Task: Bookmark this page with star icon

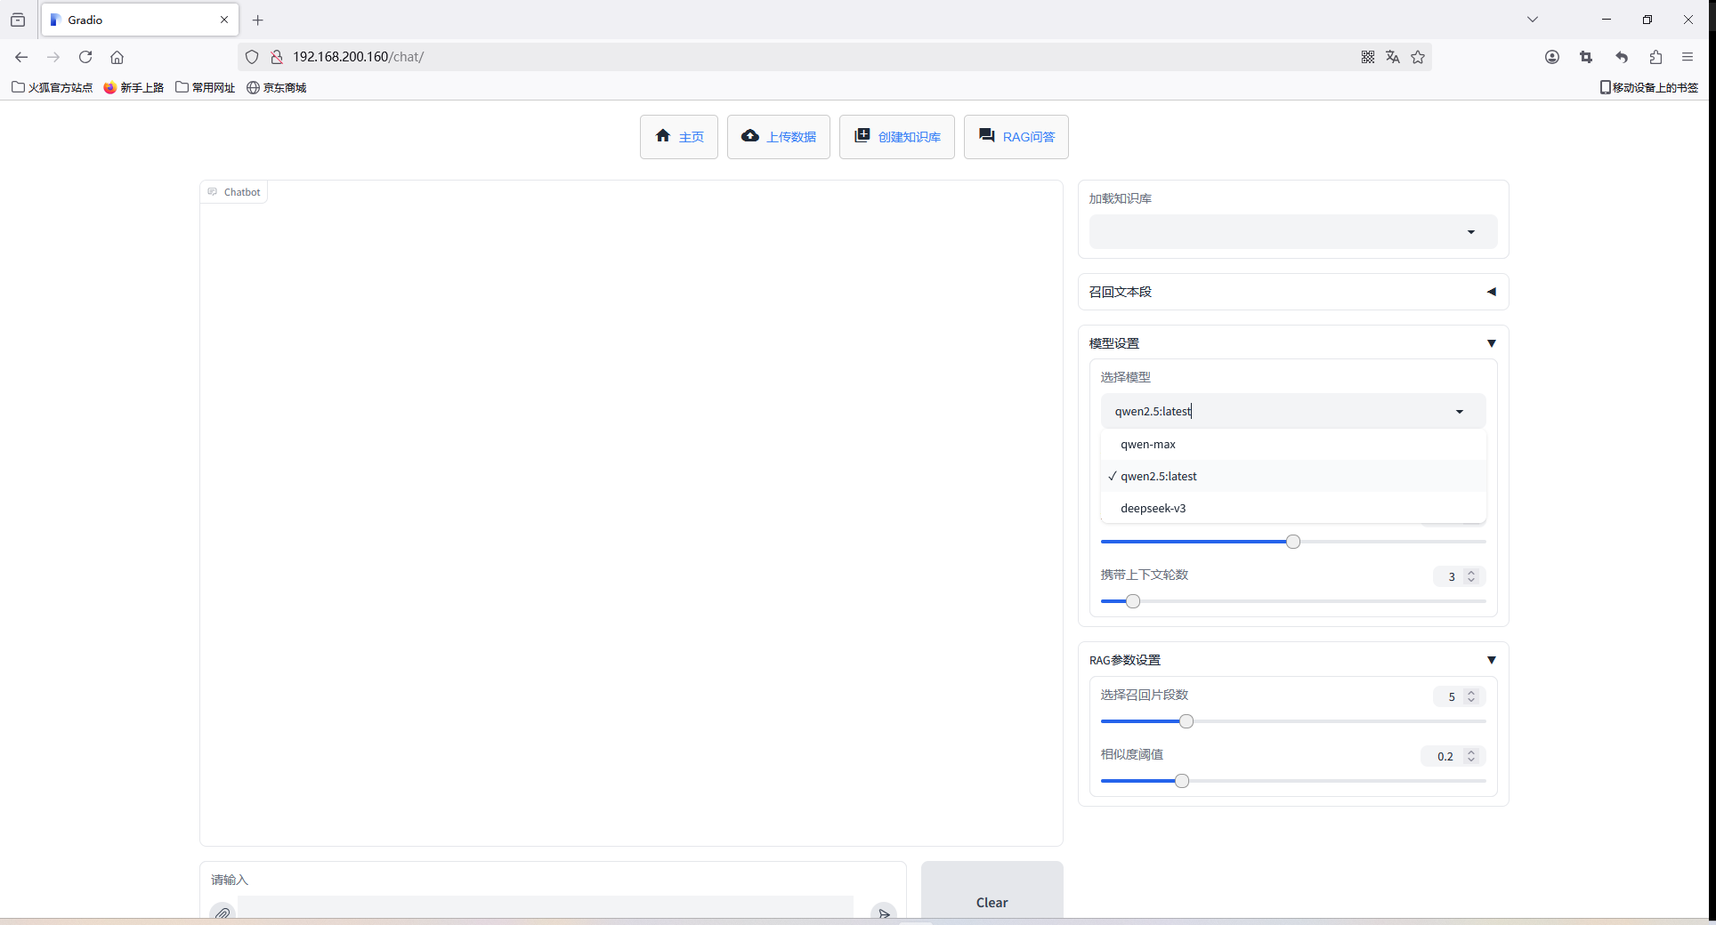Action: (1418, 57)
